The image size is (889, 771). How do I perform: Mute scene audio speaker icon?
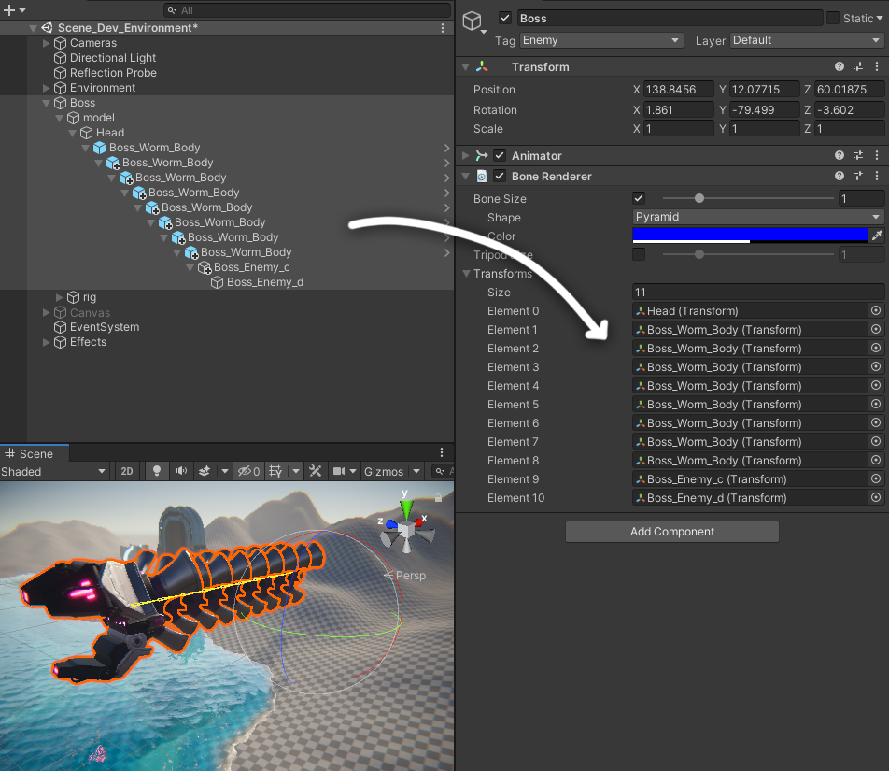[180, 472]
